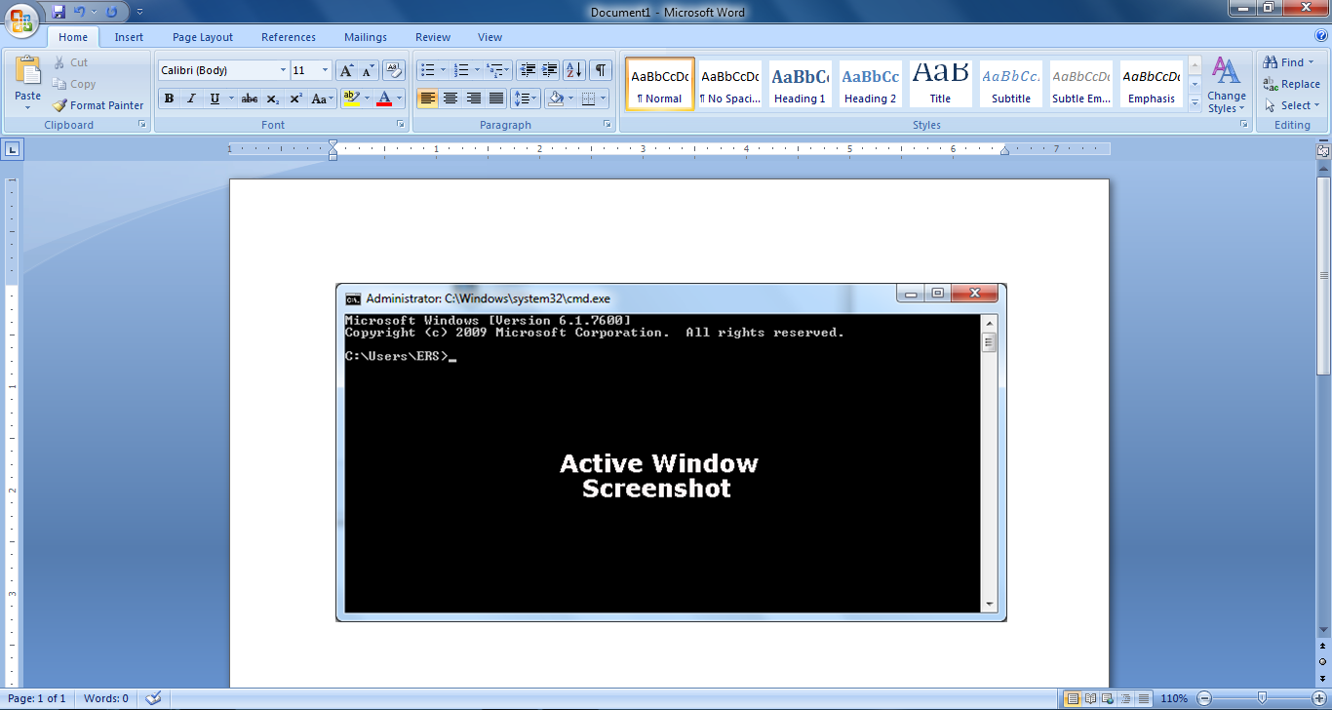Toggle Bold formatting

169,99
